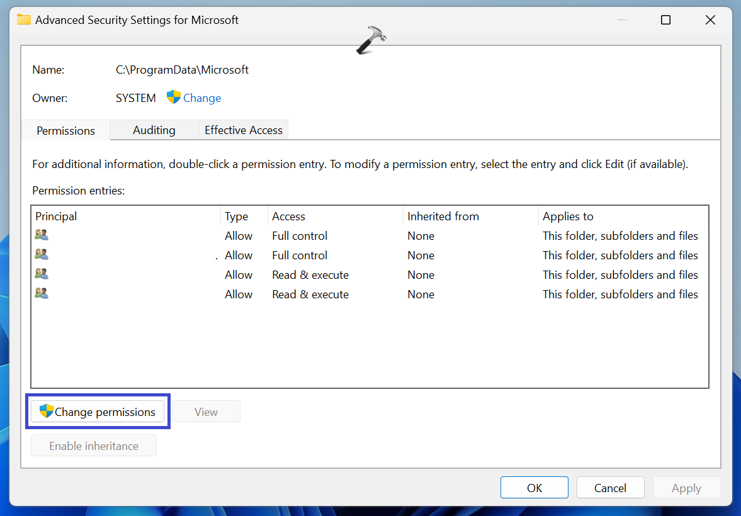Click the Change link text next to SYSTEM
The width and height of the screenshot is (741, 516).
click(x=202, y=98)
